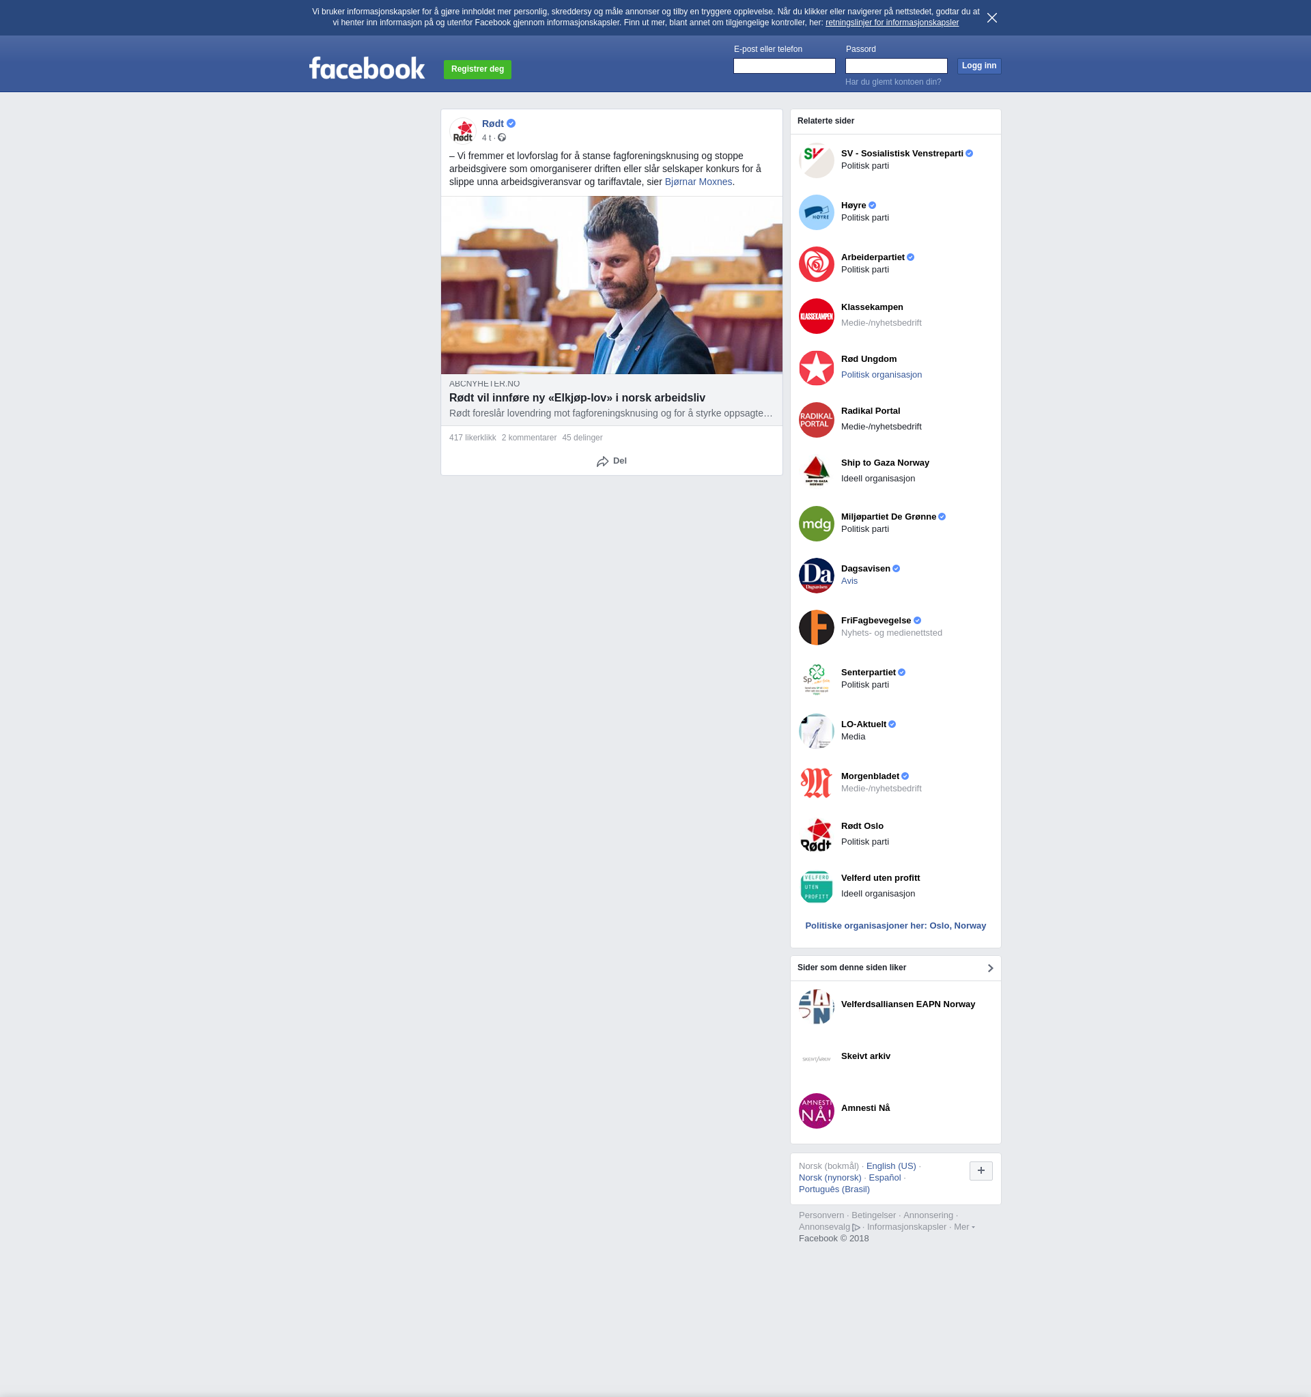The image size is (1311, 1397).
Task: Open the Bjørnar Moxnes link in post
Action: click(x=699, y=182)
